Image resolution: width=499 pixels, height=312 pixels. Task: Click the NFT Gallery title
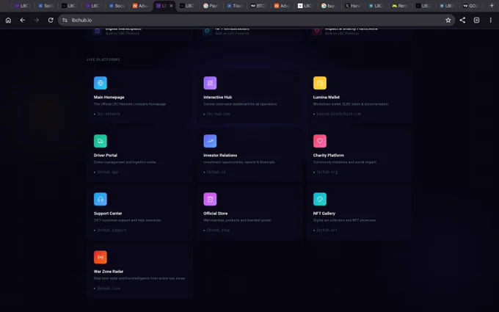[324, 214]
